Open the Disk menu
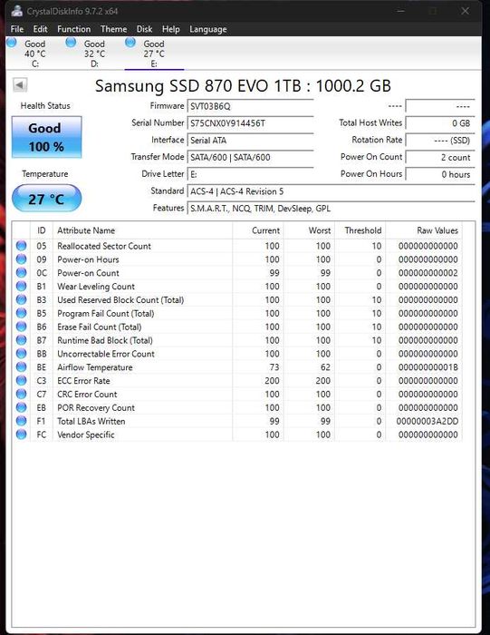This screenshot has height=635, width=490. pyautogui.click(x=144, y=29)
